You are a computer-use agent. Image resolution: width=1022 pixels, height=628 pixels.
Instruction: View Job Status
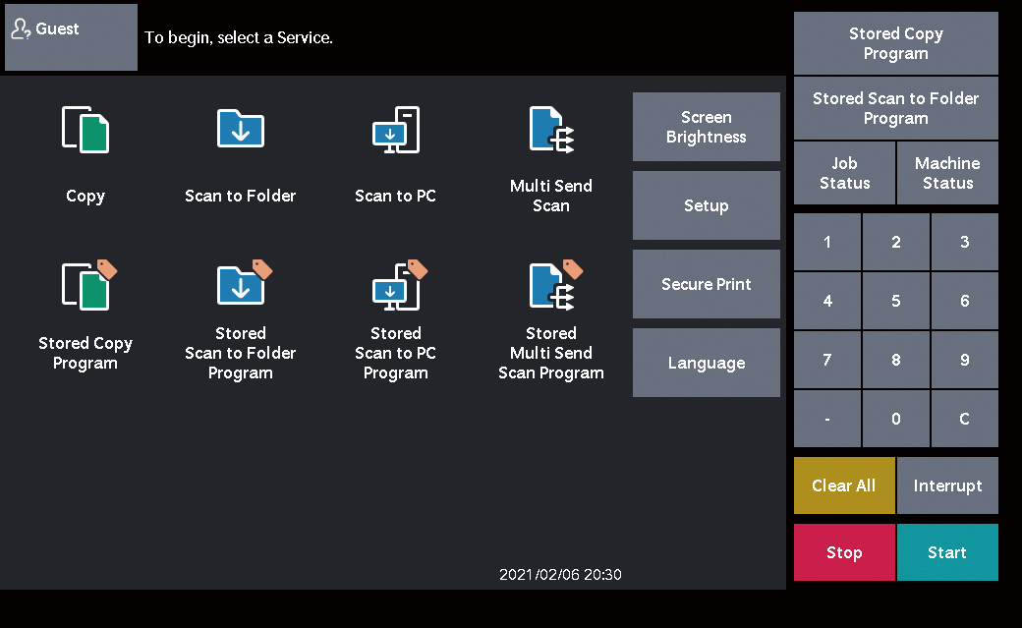[x=843, y=172]
